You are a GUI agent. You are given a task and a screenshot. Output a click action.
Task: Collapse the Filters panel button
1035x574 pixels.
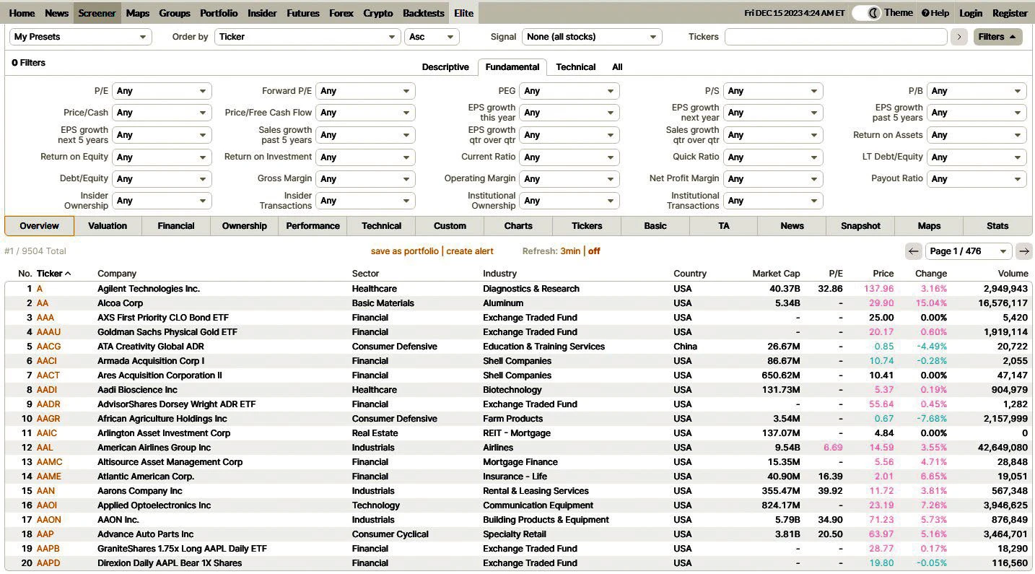[997, 37]
